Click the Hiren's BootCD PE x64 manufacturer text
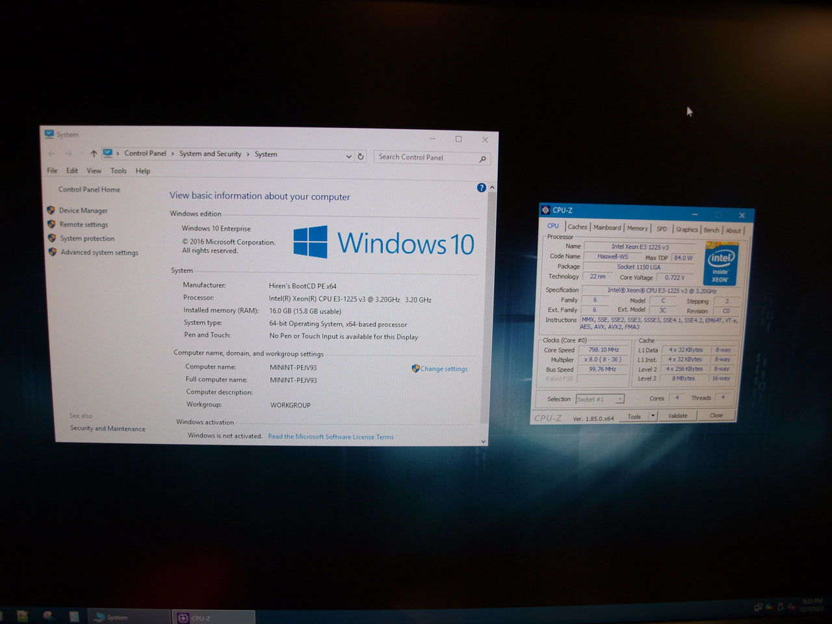This screenshot has width=832, height=624. [x=303, y=286]
